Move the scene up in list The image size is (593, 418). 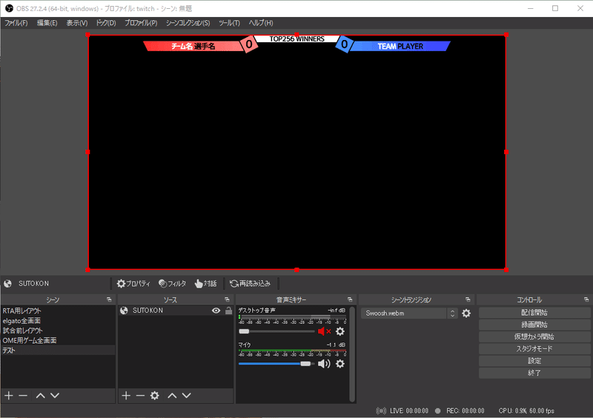point(41,395)
